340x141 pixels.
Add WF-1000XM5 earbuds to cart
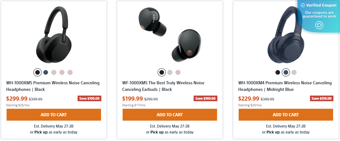(x=170, y=115)
